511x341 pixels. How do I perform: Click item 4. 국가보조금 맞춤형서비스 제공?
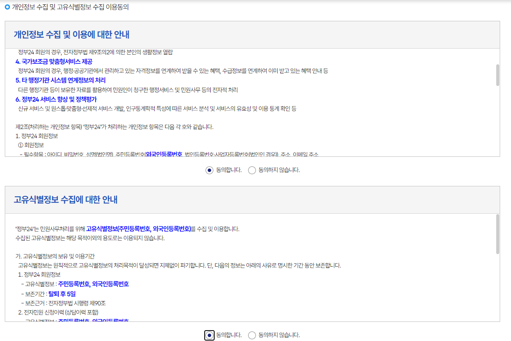[x=54, y=62]
